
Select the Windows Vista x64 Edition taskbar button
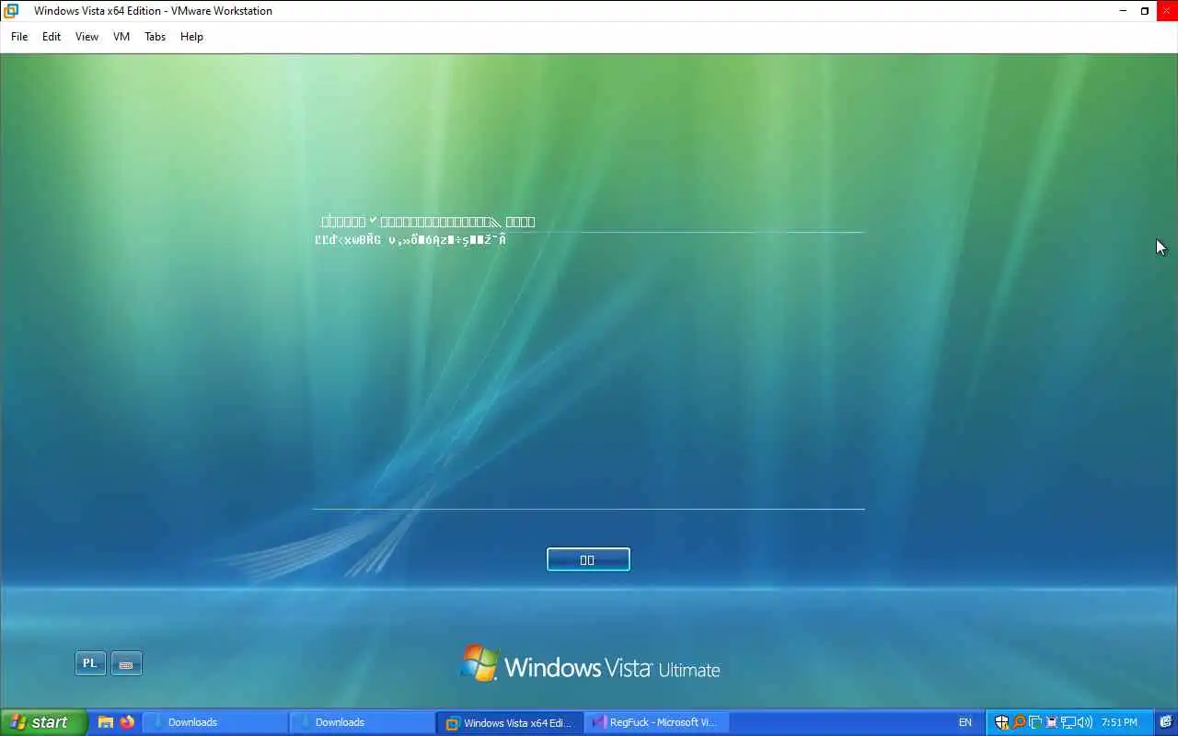(509, 722)
